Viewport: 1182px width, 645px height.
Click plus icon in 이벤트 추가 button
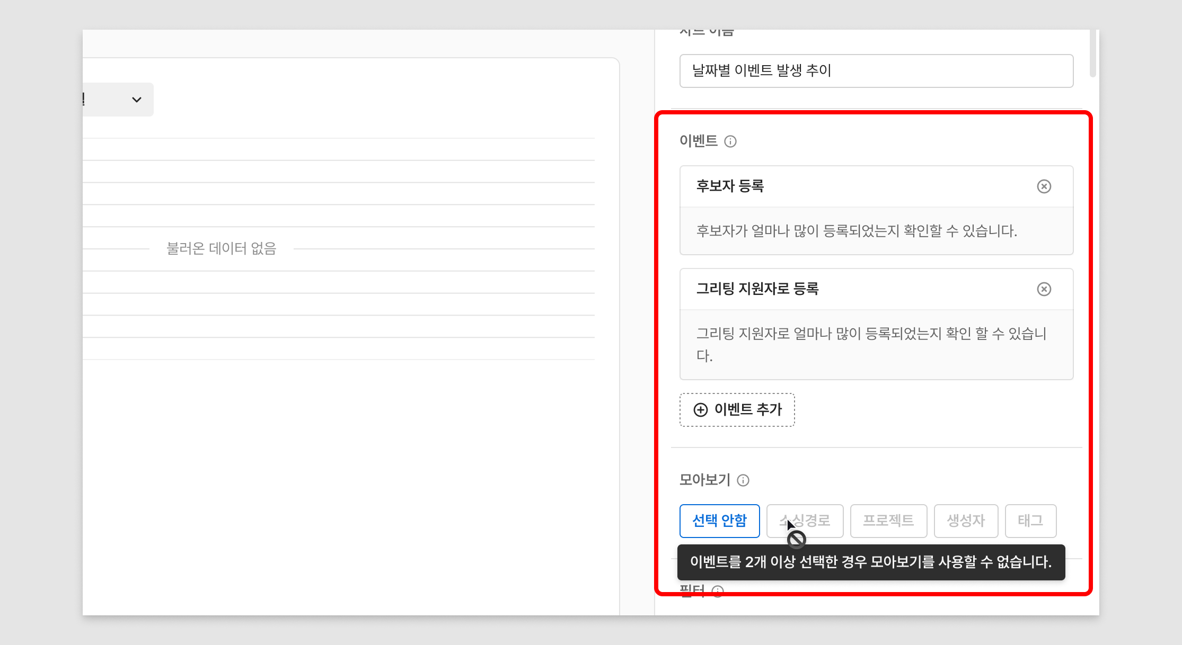coord(701,410)
